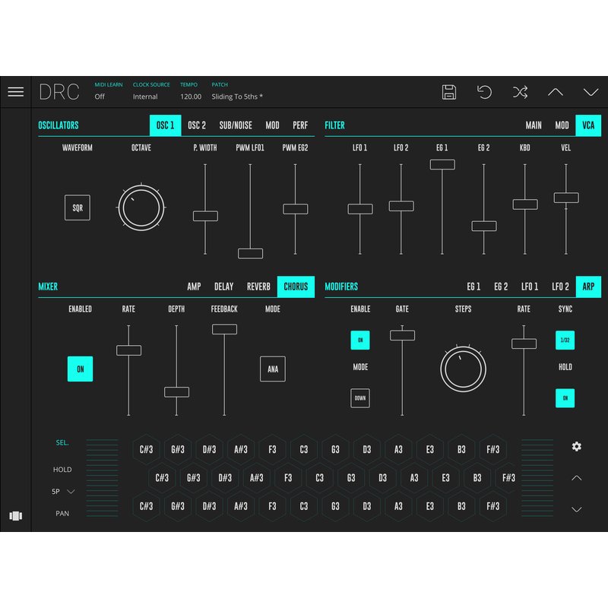This screenshot has height=608, width=608.
Task: Change chorus mode ANA button
Action: coord(273,369)
